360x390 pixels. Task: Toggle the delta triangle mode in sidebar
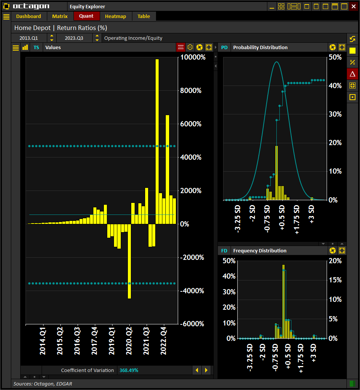(x=352, y=74)
